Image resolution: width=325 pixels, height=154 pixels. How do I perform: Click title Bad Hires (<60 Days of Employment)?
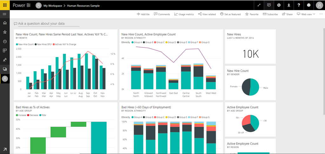pyautogui.click(x=146, y=107)
